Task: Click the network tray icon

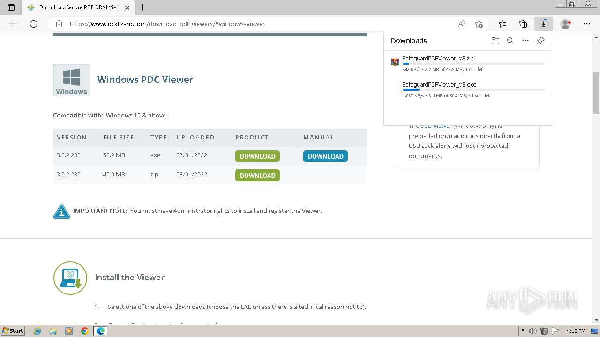Action: [544, 331]
